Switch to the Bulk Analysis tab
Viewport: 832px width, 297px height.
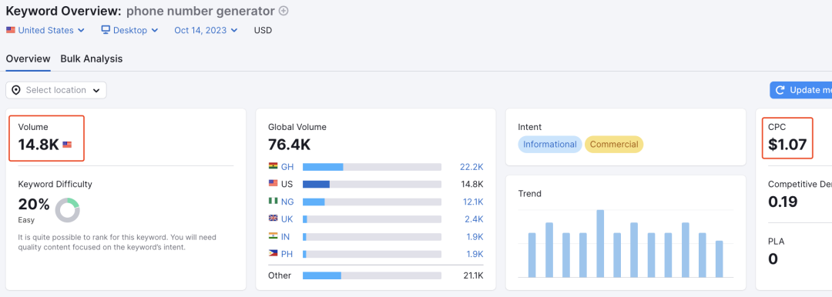tap(91, 59)
